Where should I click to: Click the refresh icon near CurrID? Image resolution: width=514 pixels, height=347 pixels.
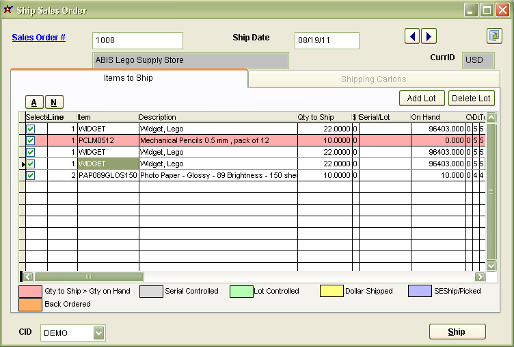pyautogui.click(x=493, y=36)
